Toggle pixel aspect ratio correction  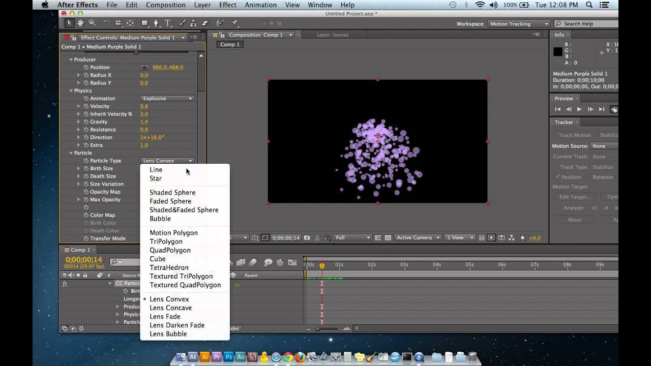pos(482,238)
